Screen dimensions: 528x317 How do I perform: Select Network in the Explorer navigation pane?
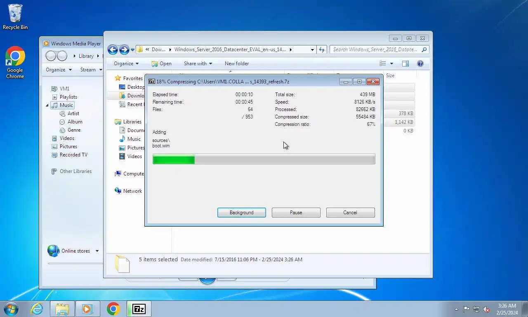coord(128,191)
